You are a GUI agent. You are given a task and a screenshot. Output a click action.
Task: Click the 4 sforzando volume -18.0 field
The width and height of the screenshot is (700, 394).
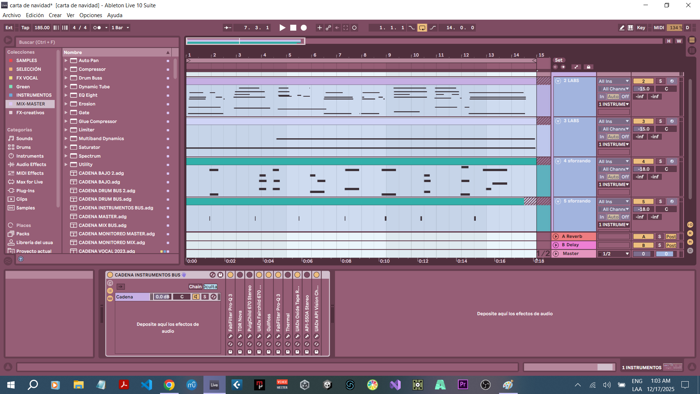point(643,169)
